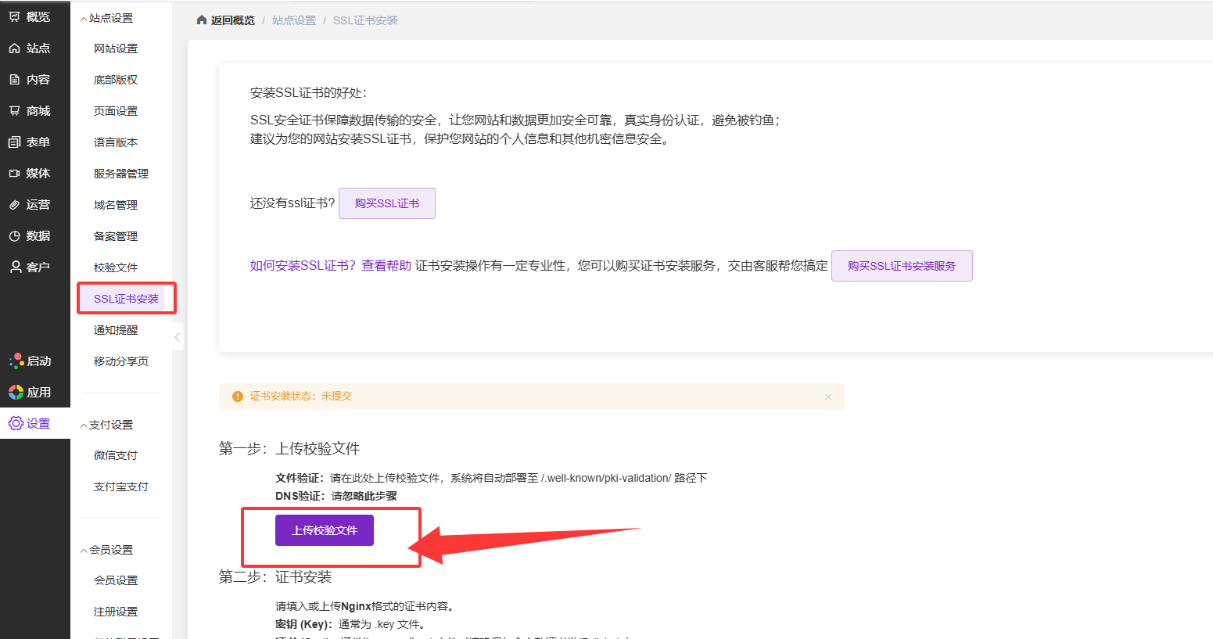The height and width of the screenshot is (639, 1213).
Task: Open the 语言版本 page
Action: (116, 142)
